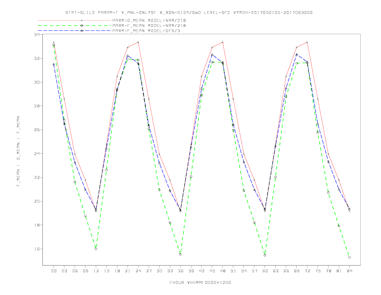The width and height of the screenshot is (381, 295).
Task: Click x-axis forecast hour label 45
Action: (212, 271)
